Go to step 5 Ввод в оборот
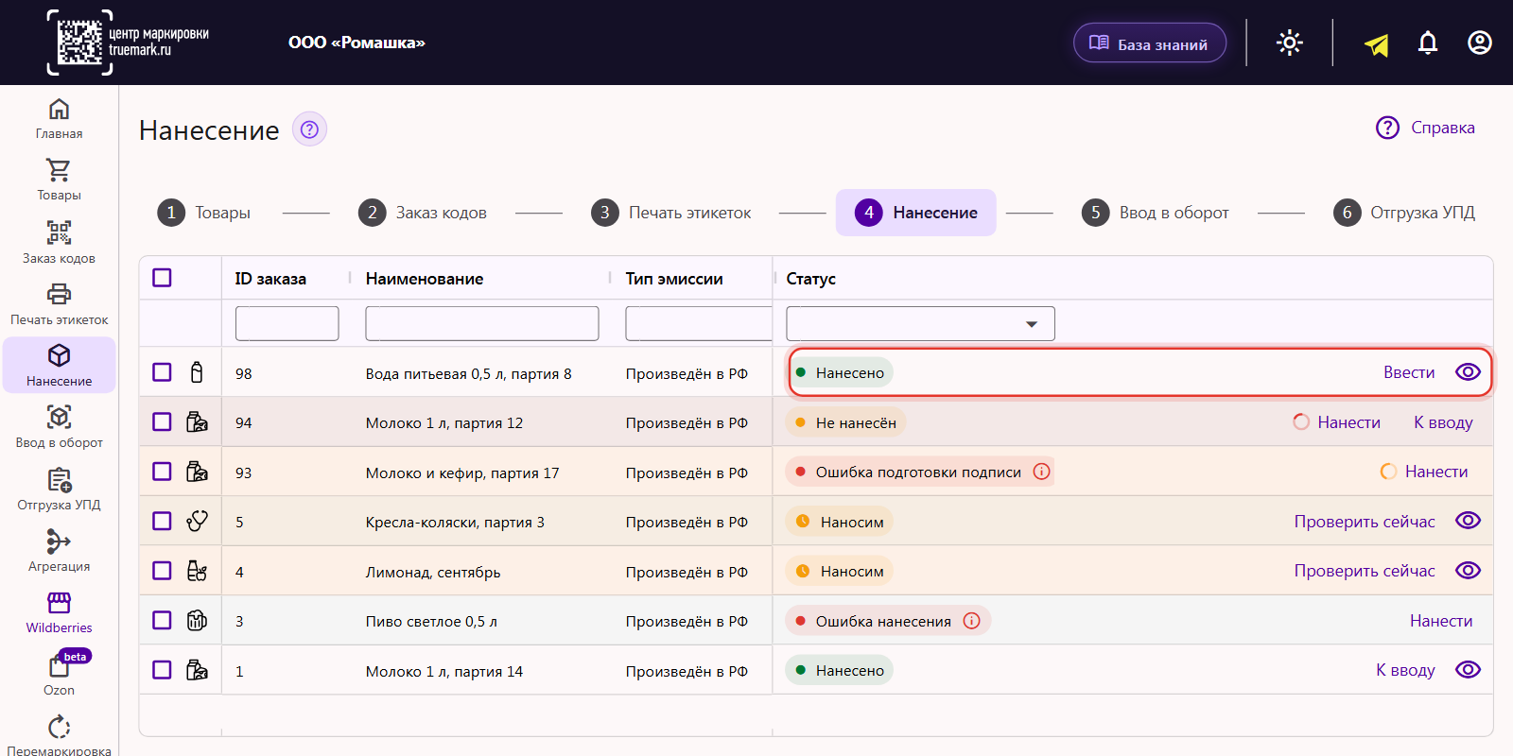 pos(1156,213)
